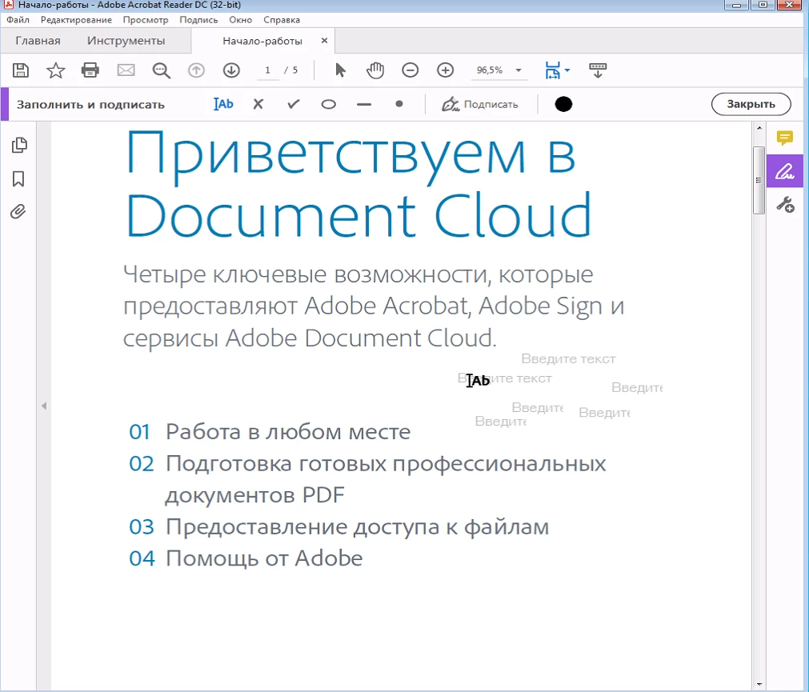809x692 pixels.
Task: Open Fill & Sign purple pen icon
Action: point(785,170)
